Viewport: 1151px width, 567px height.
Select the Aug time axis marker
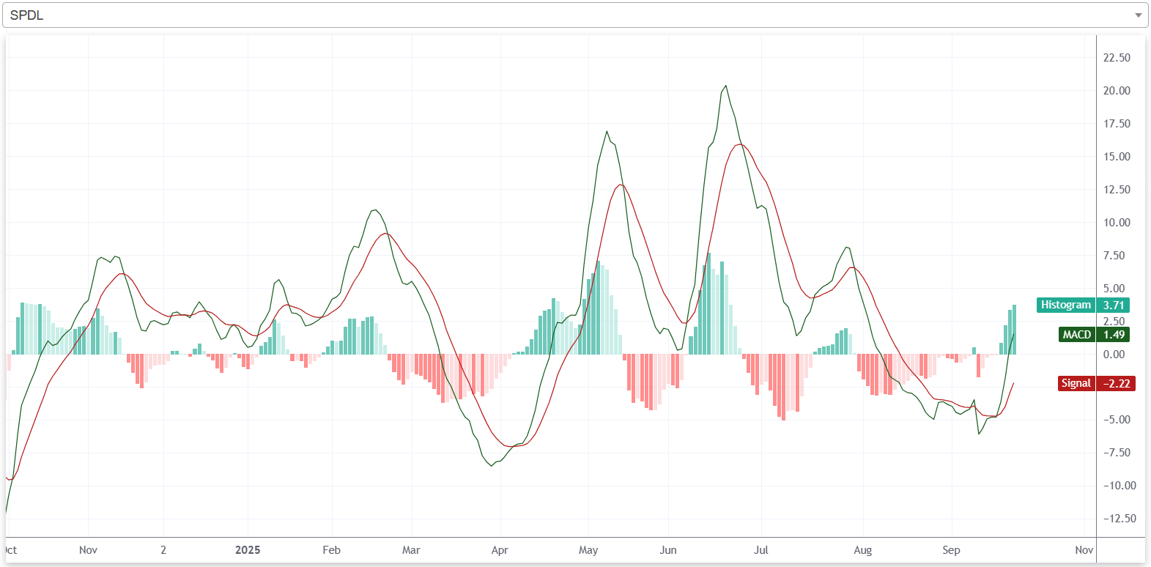click(x=863, y=550)
